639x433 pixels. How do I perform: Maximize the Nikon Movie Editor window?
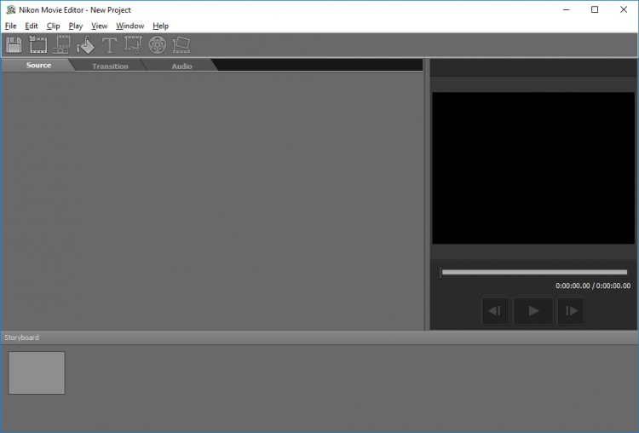pos(595,9)
